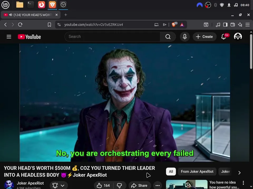Close the YOUR HEAD'S WORTH tab
The image size is (253, 189).
(x=57, y=15)
